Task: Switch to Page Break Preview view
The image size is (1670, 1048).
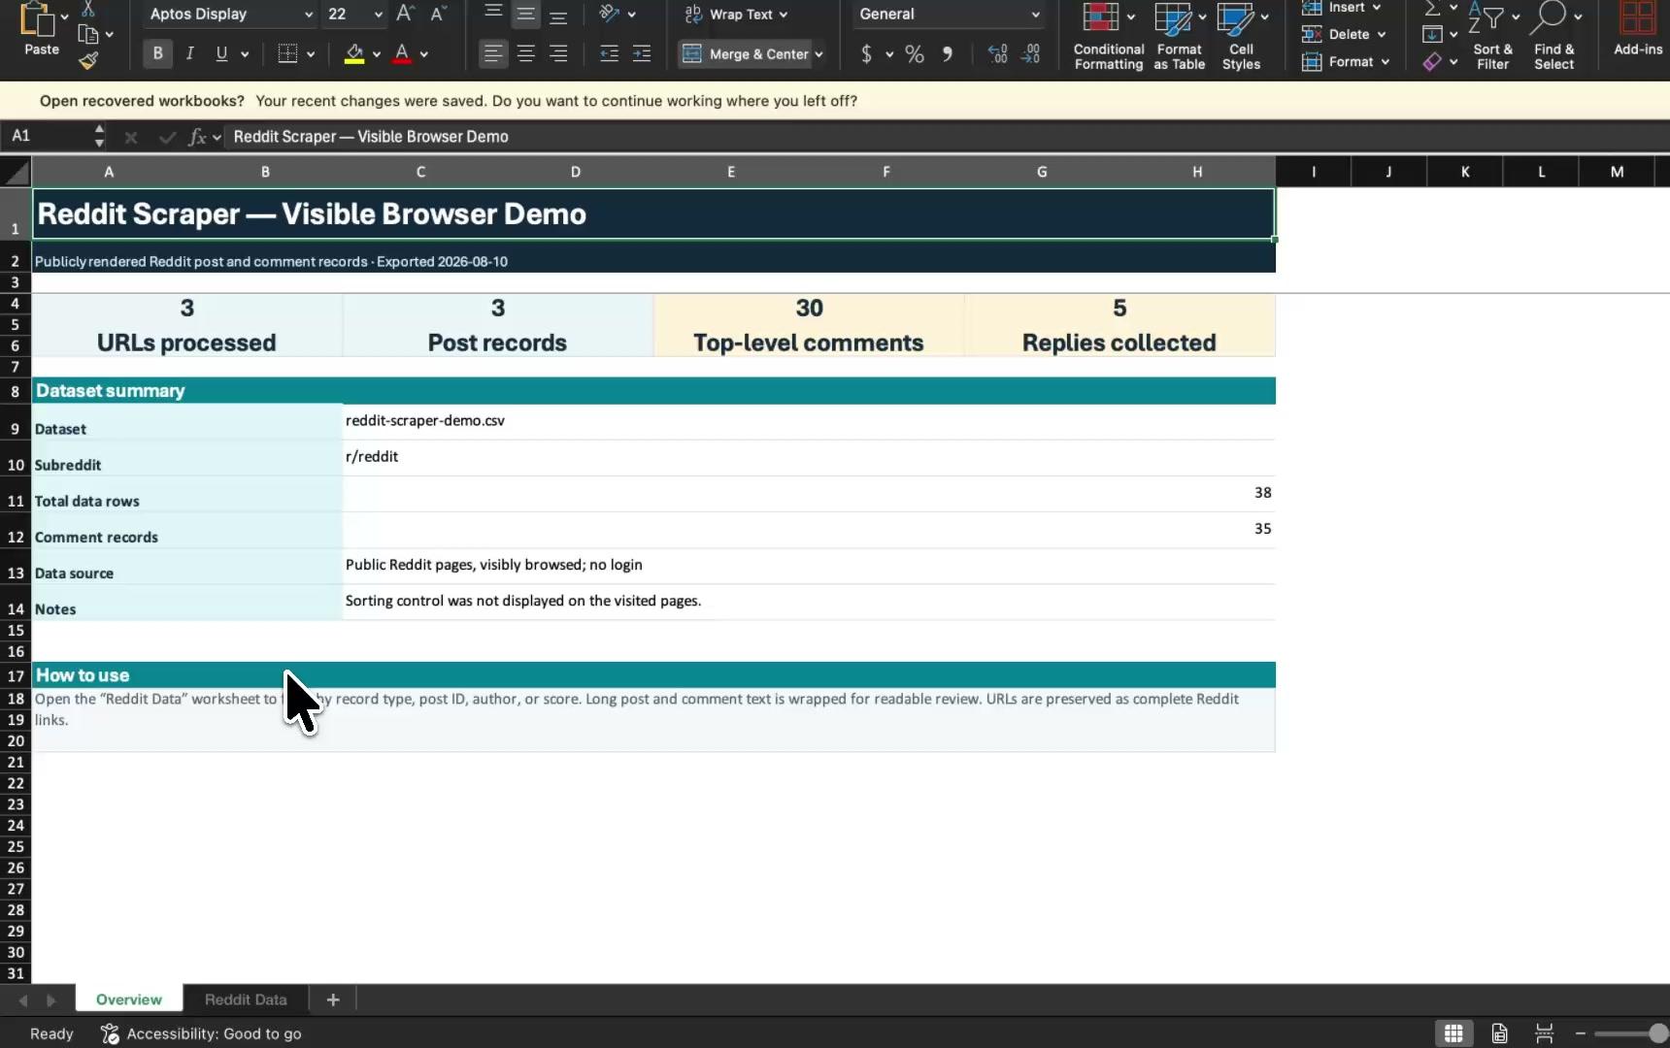Action: (x=1544, y=1033)
